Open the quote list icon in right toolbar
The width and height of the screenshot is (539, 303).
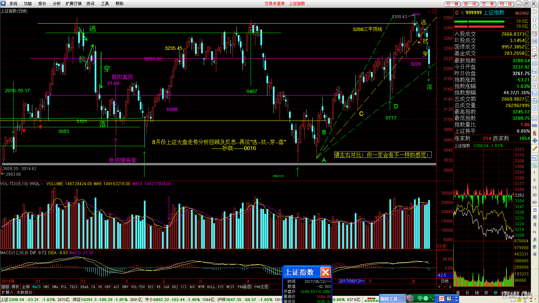[535, 34]
